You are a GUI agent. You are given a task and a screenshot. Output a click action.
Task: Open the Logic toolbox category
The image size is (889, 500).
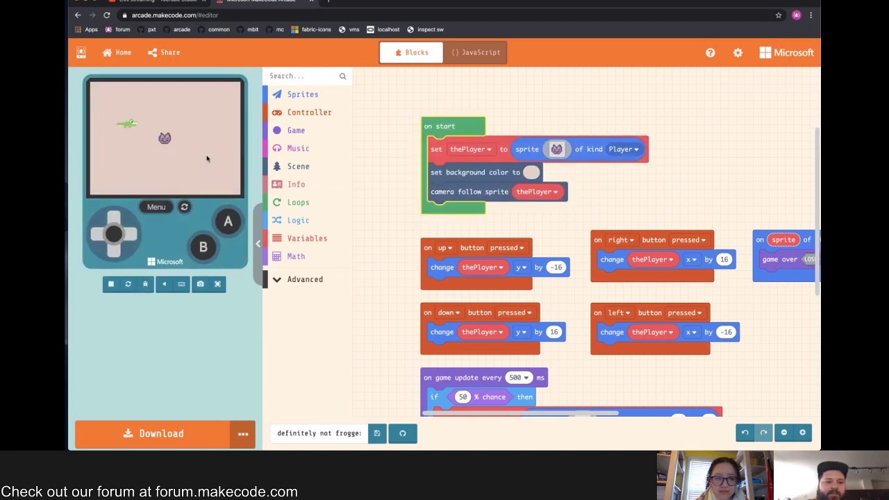(x=298, y=221)
